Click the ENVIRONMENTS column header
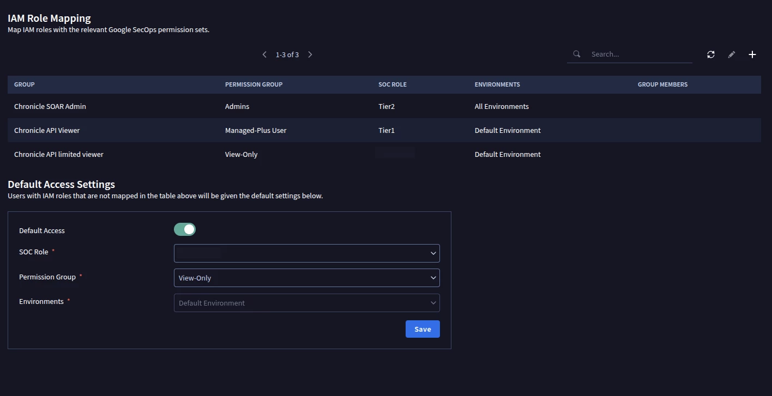 pos(497,84)
